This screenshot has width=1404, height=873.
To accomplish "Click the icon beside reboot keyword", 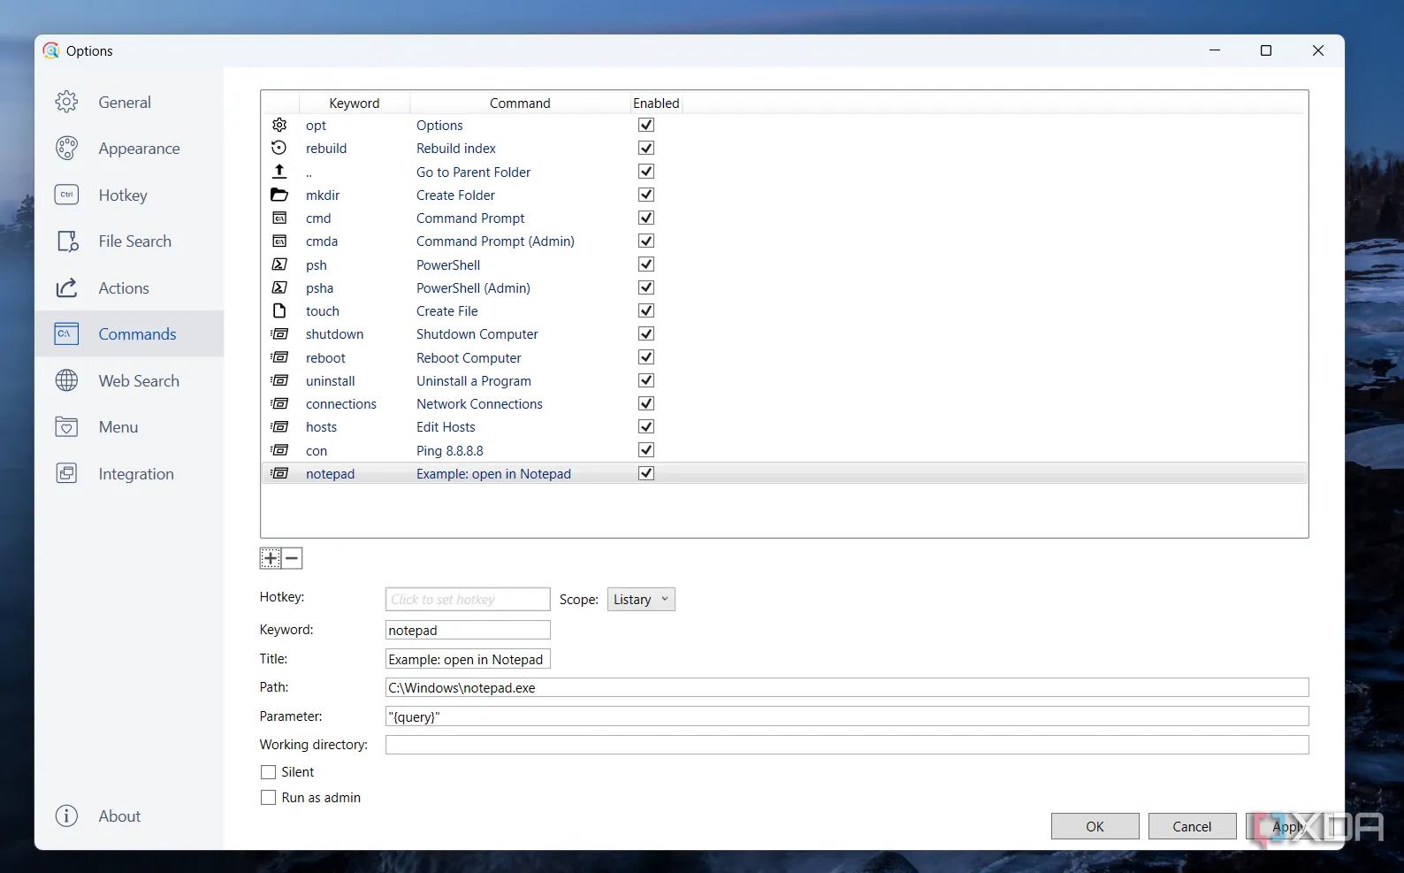I will tap(279, 357).
